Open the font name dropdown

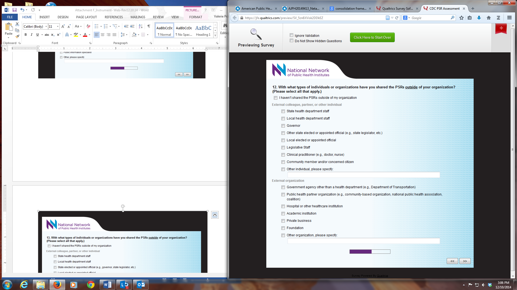pyautogui.click(x=46, y=26)
